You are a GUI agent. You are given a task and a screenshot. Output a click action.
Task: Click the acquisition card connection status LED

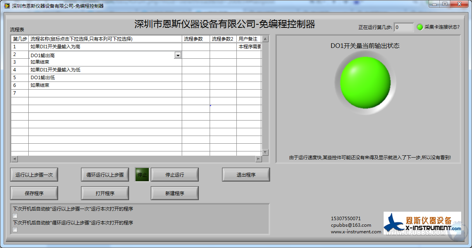point(420,27)
